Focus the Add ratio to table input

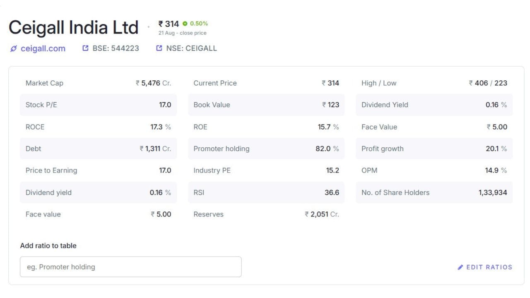pyautogui.click(x=131, y=267)
